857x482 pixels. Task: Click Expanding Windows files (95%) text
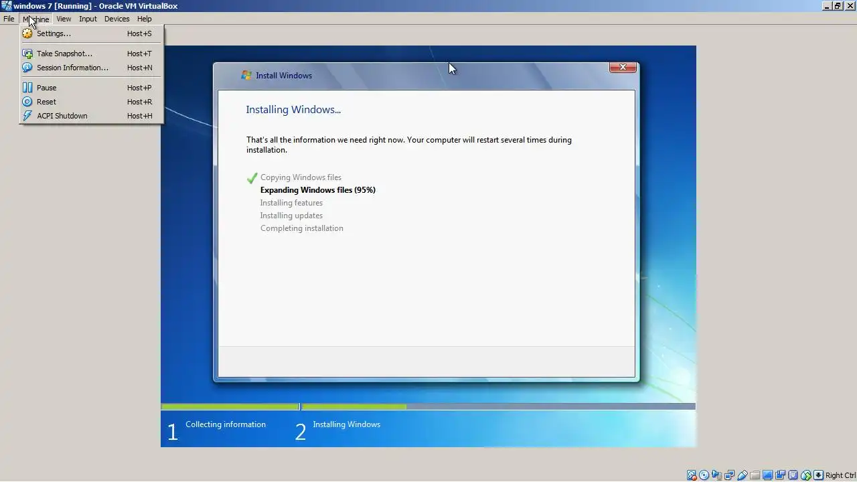318,190
